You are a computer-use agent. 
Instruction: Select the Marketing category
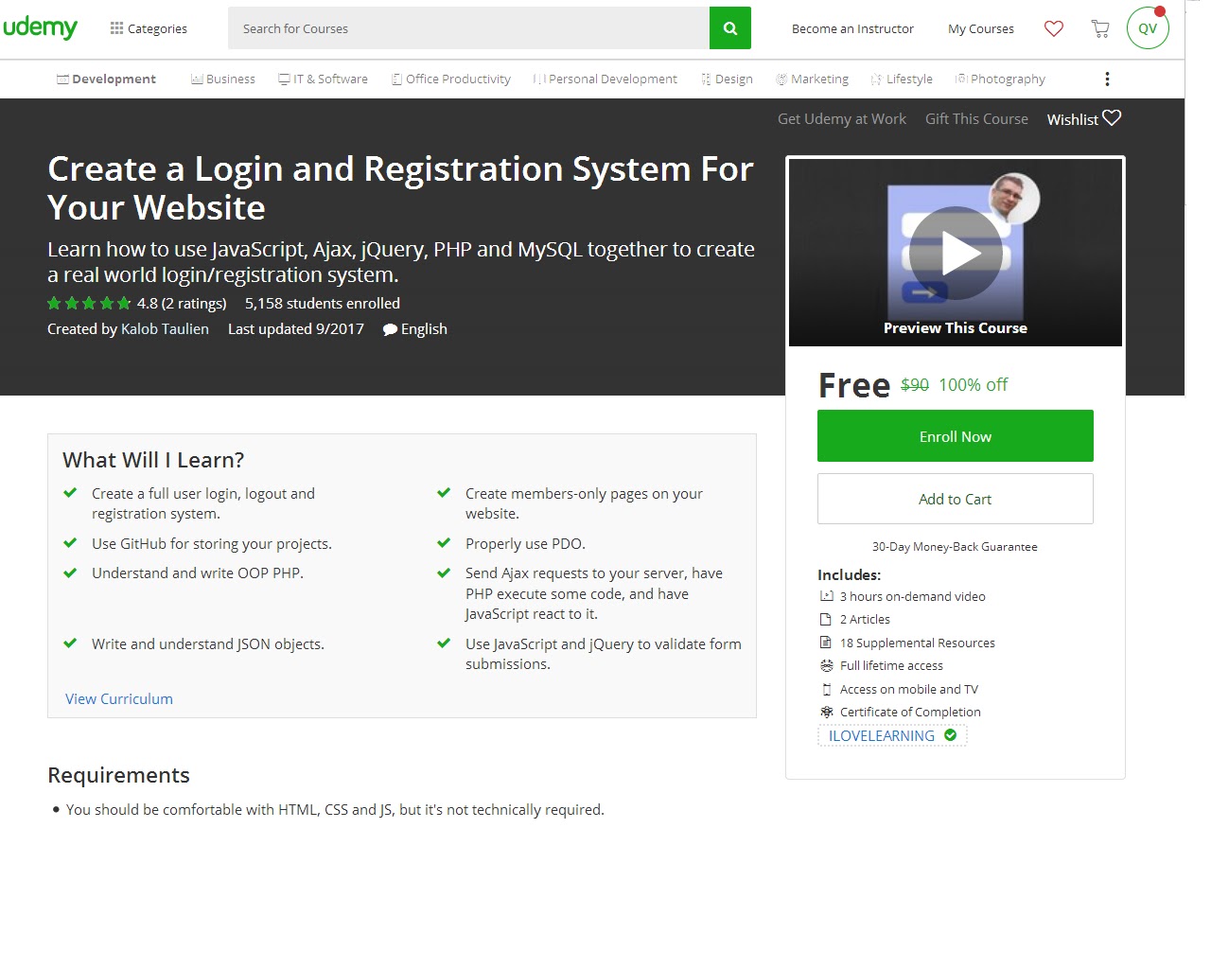tap(812, 79)
